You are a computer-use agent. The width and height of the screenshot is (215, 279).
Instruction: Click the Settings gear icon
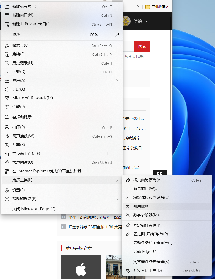[x=7, y=190]
